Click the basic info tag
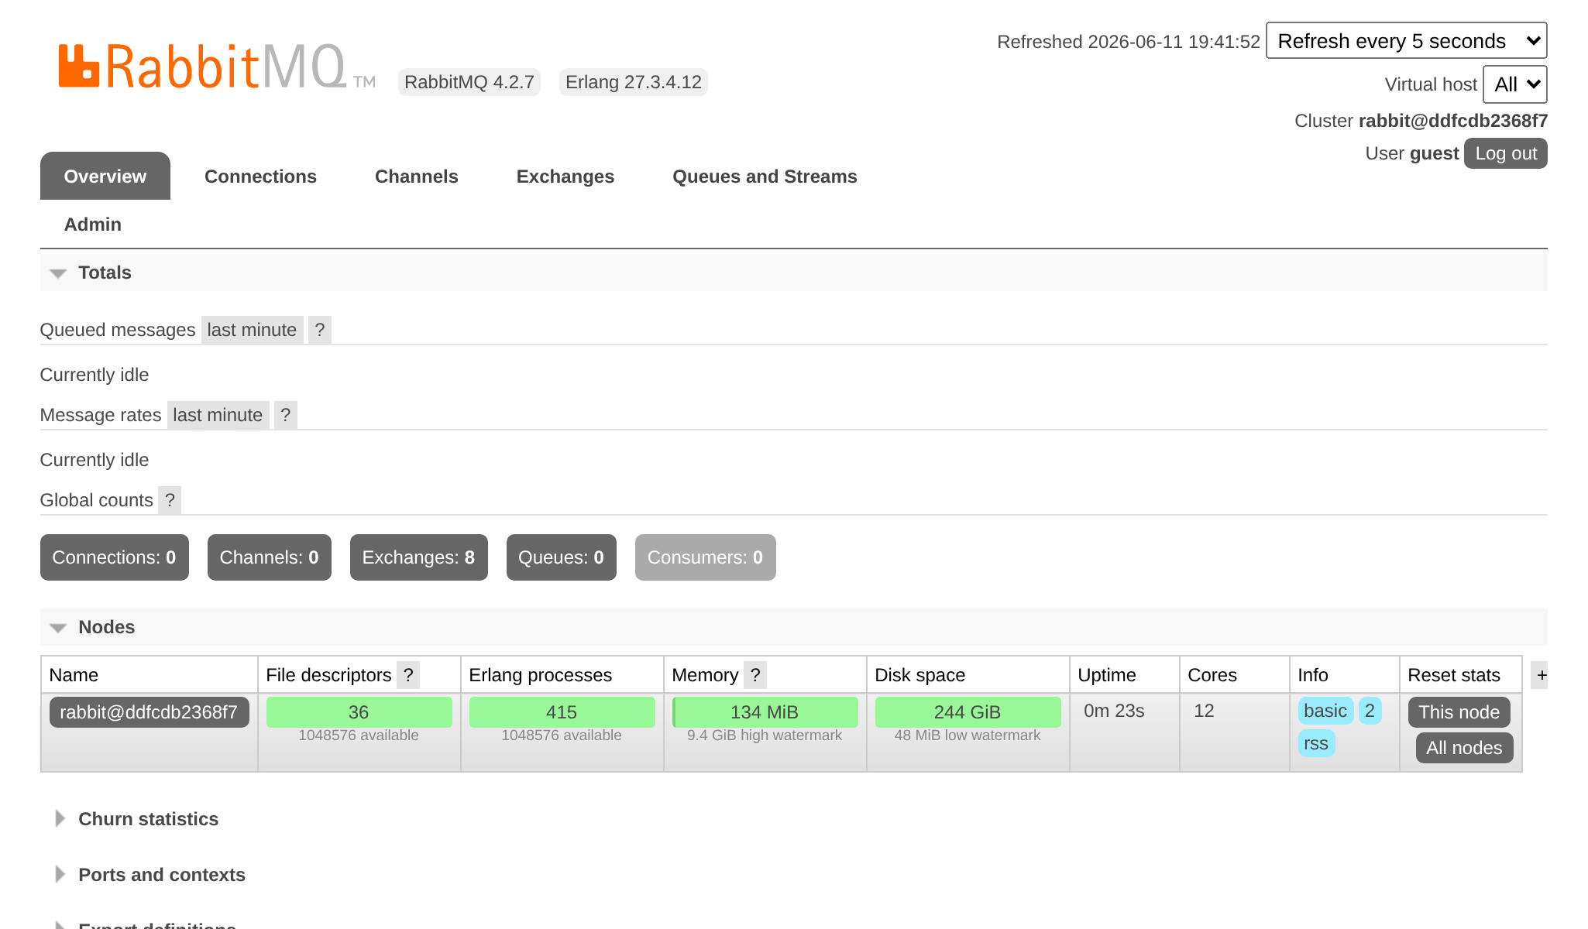 pyautogui.click(x=1325, y=711)
